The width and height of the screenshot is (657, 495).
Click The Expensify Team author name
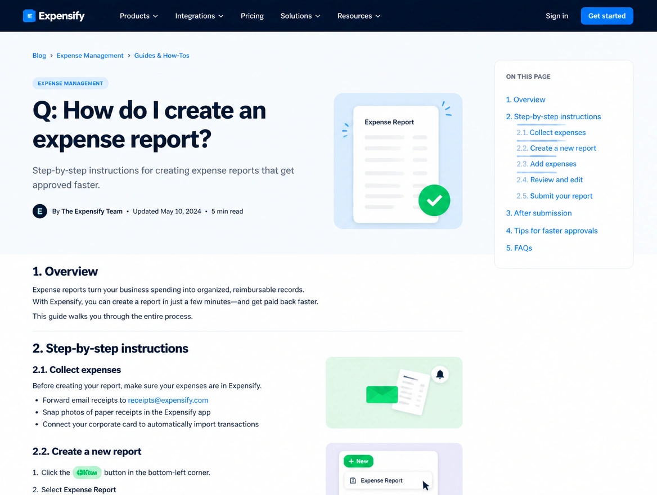92,211
